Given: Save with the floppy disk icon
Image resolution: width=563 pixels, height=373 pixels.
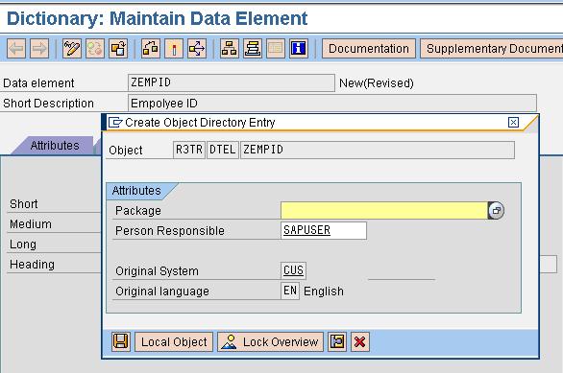Looking at the screenshot, I should (121, 341).
